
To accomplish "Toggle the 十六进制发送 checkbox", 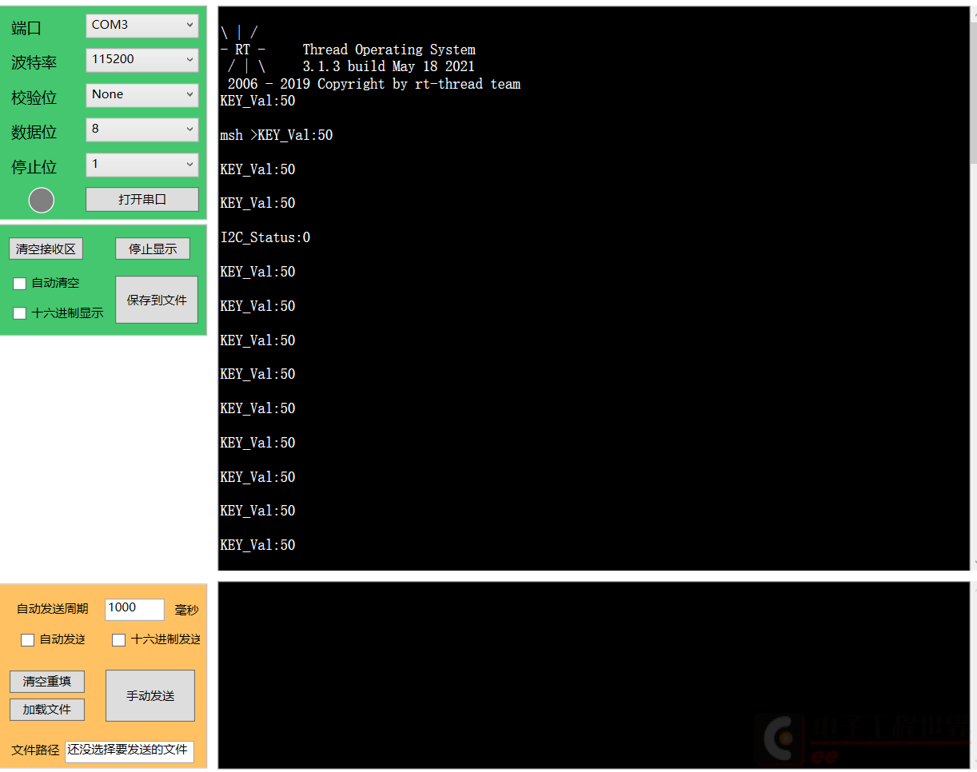I will 119,640.
